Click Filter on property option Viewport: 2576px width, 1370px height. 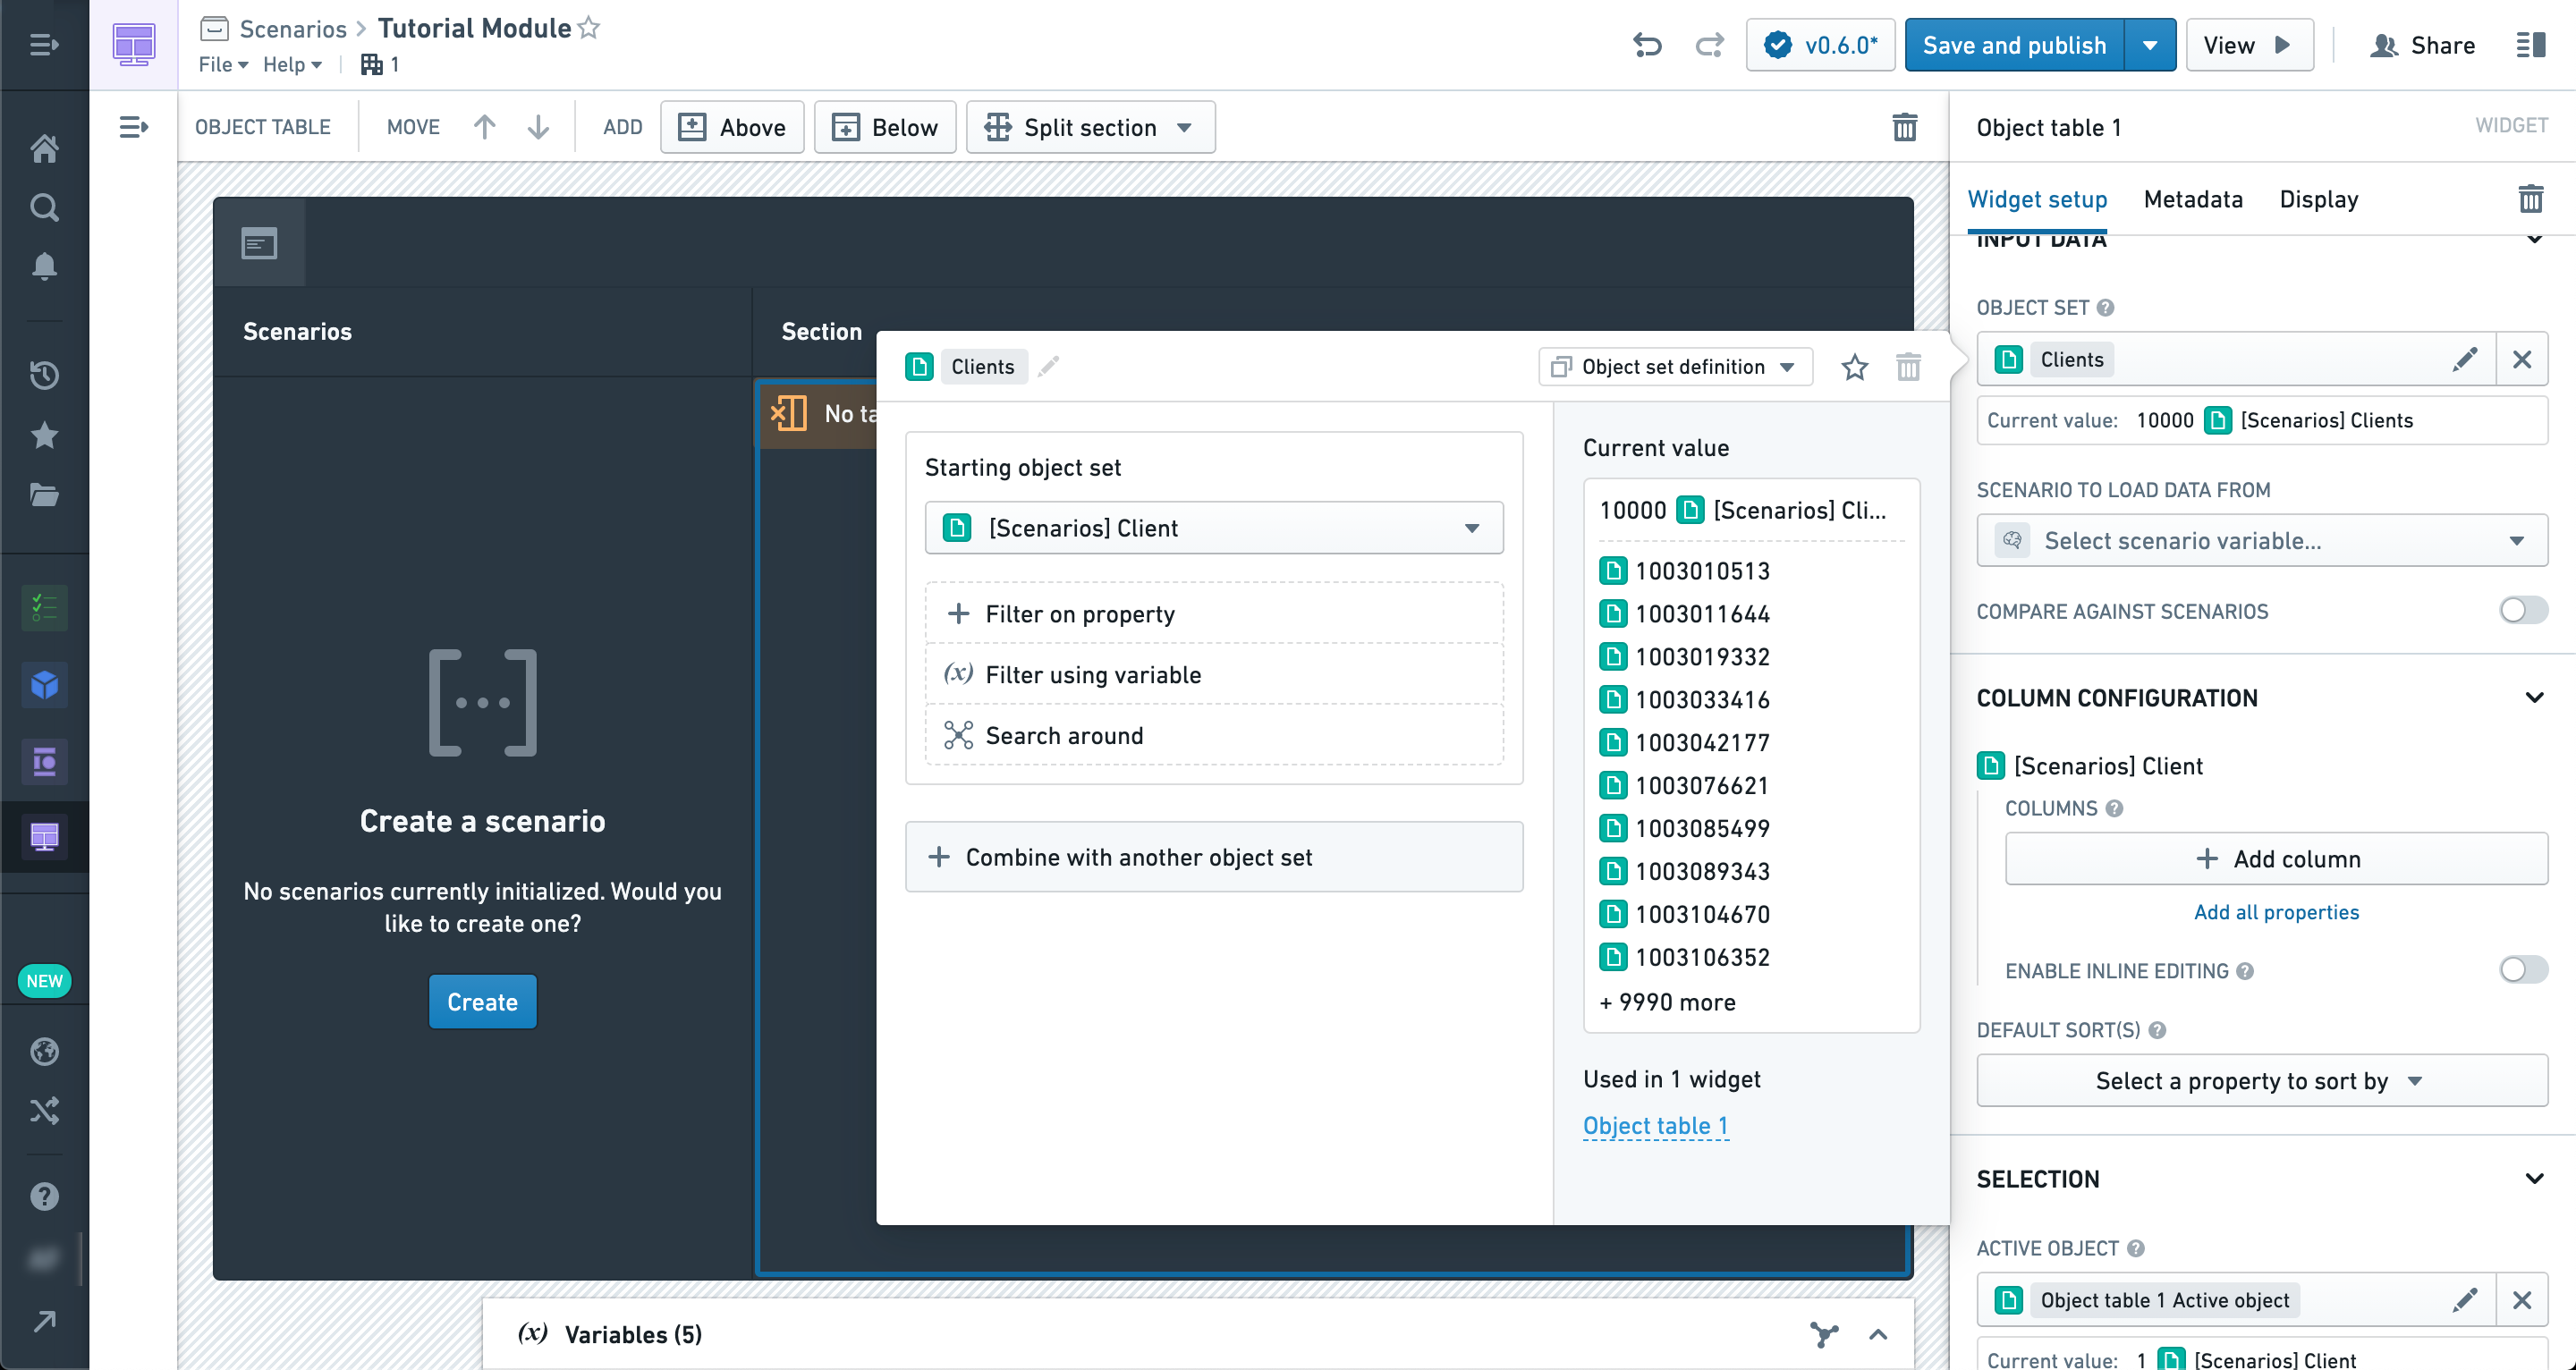(x=1214, y=613)
